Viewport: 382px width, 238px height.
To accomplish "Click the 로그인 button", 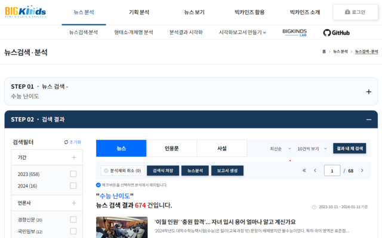I will pyautogui.click(x=355, y=12).
